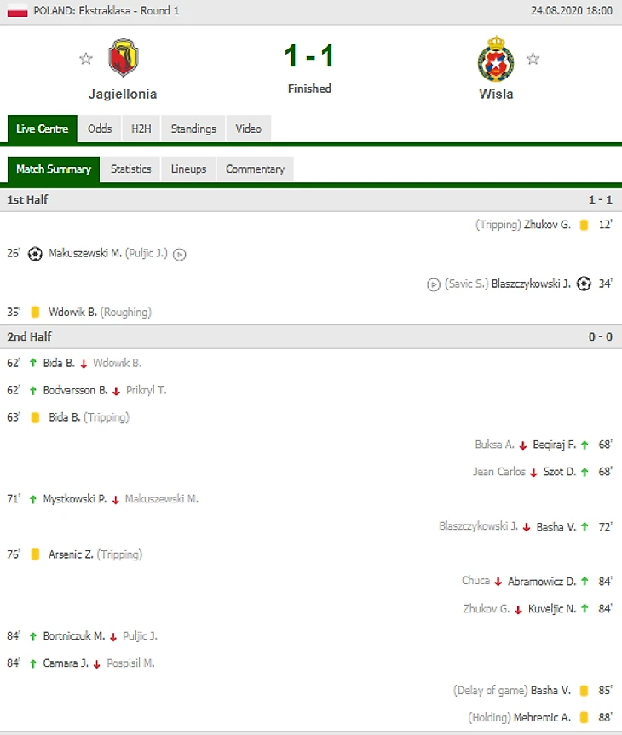
Task: Click Wisla team crest logo
Action: [x=495, y=58]
